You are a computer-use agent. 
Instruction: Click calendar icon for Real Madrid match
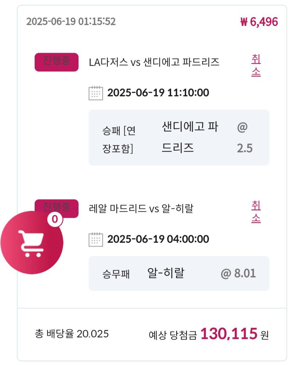pyautogui.click(x=96, y=240)
